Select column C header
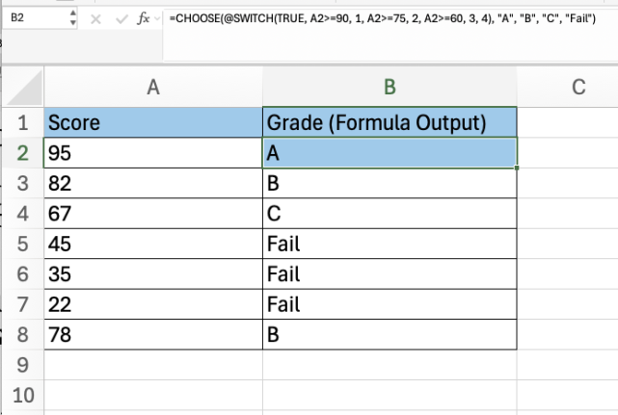 point(578,88)
